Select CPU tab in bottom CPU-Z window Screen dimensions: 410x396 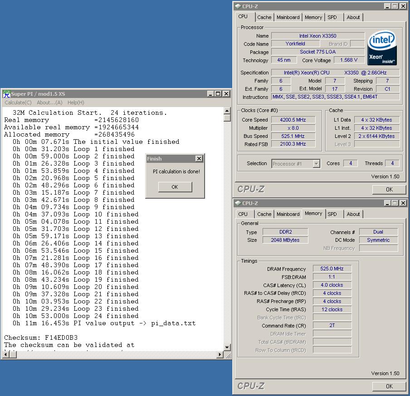point(243,214)
